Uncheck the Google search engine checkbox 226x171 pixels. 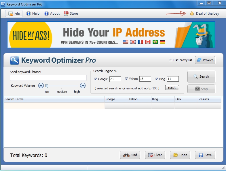click(96, 79)
